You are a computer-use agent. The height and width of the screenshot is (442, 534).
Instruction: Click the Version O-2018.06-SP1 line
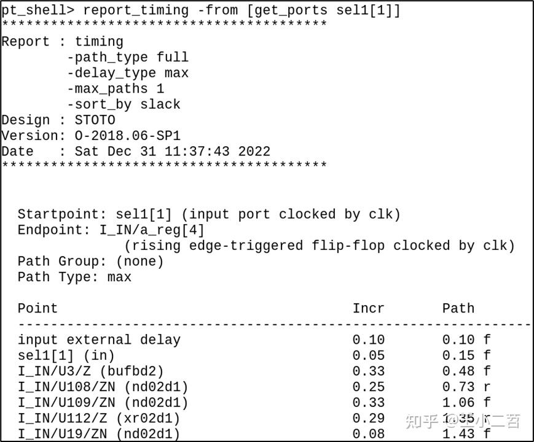[x=91, y=136]
